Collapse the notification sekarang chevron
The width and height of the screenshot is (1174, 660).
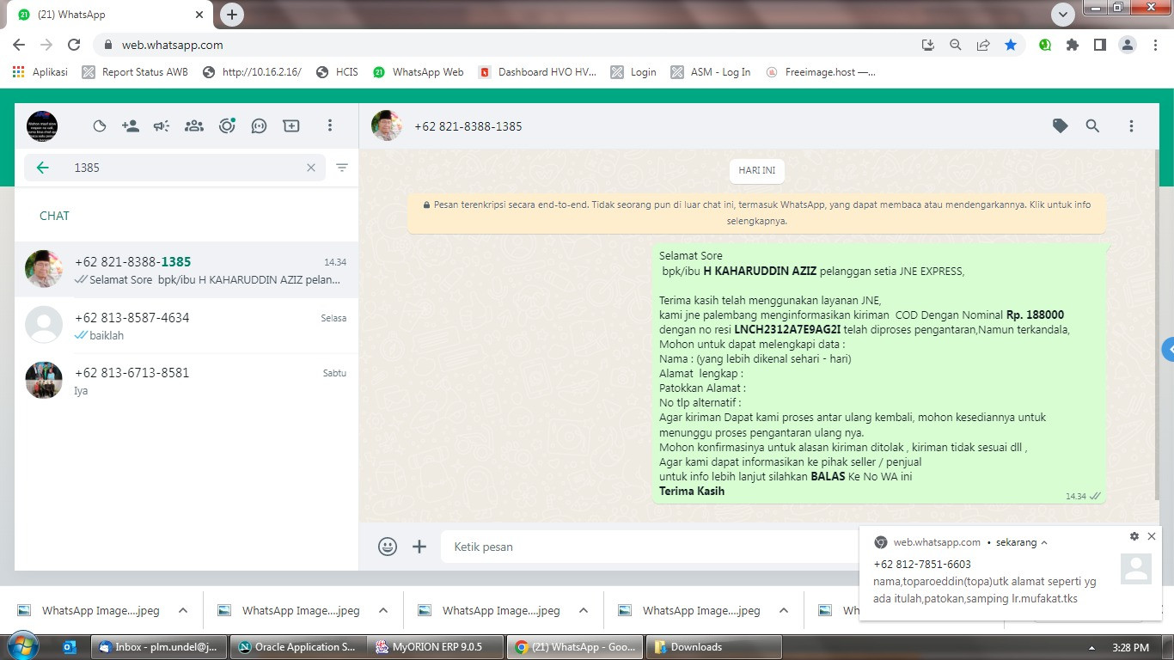1044,543
